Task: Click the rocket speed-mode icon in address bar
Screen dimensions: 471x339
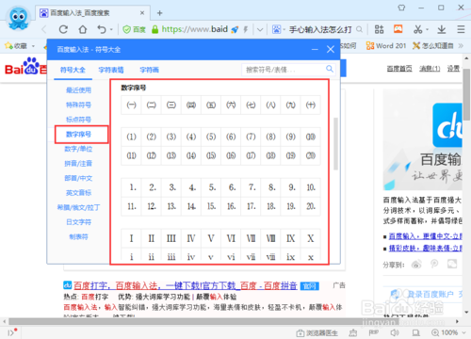Action: click(235, 30)
